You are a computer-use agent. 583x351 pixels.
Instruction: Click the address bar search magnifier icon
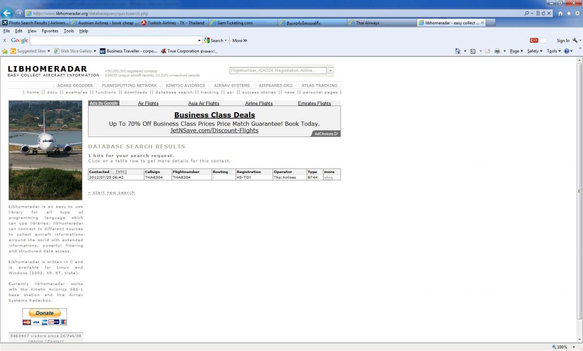(x=527, y=14)
